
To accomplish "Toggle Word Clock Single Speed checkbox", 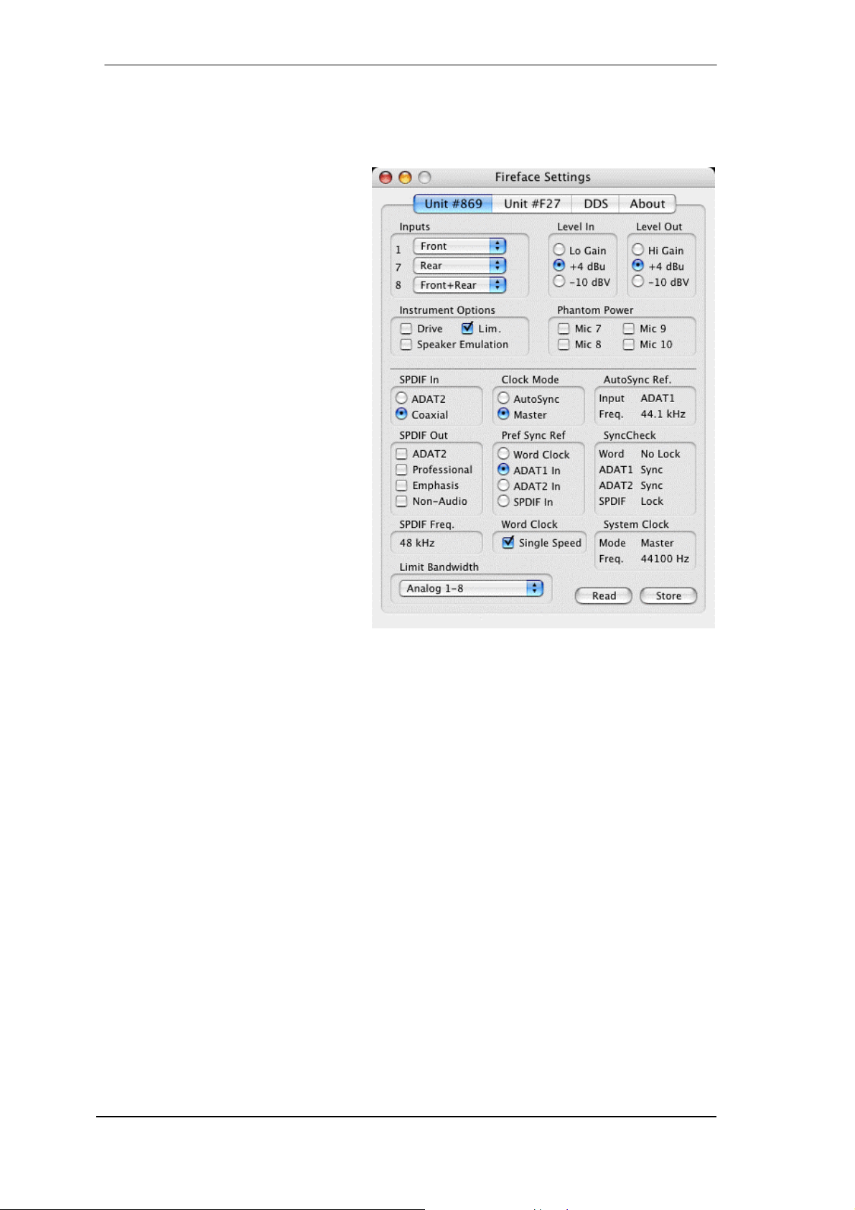I will pyautogui.click(x=508, y=542).
